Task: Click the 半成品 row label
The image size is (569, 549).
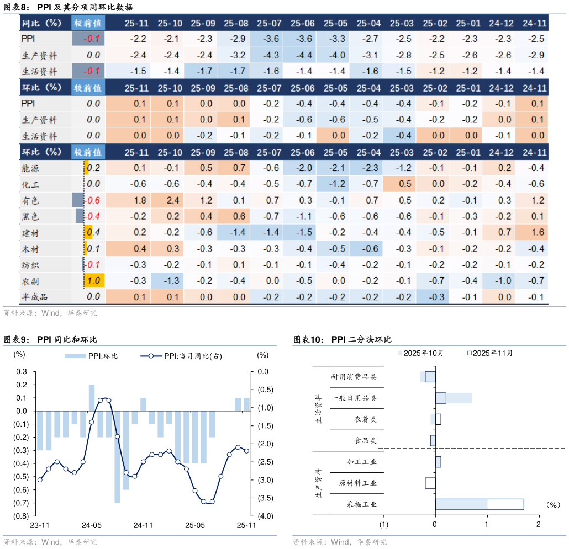Action: coord(35,297)
